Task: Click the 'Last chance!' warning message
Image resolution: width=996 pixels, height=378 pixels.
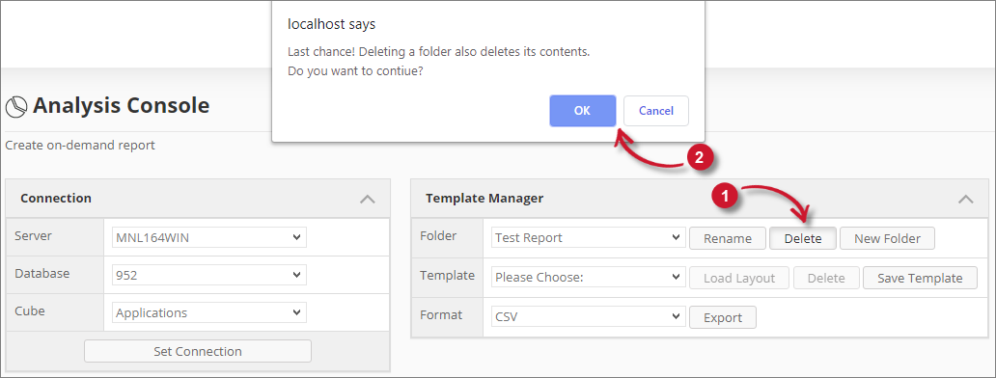Action: (x=439, y=51)
